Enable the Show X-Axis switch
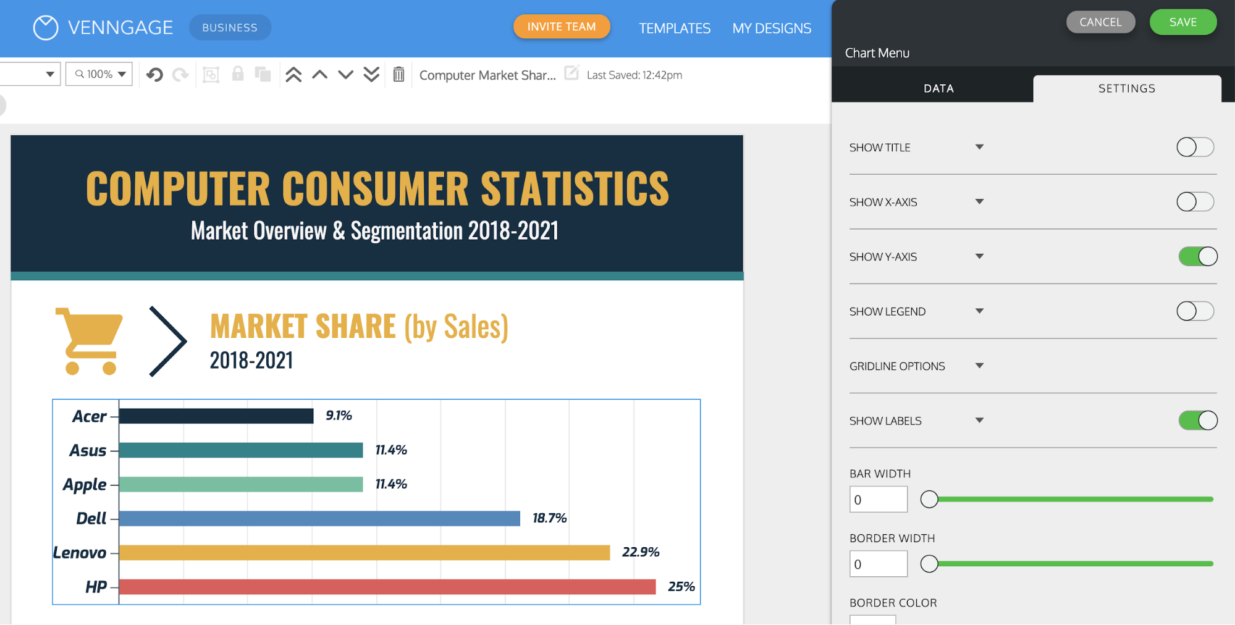Image resolution: width=1235 pixels, height=625 pixels. coord(1195,202)
